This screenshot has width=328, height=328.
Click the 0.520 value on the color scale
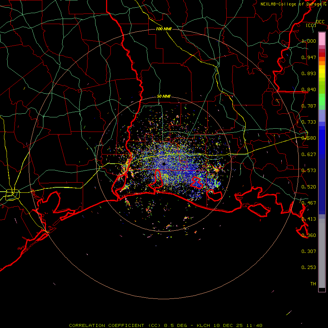click(309, 187)
